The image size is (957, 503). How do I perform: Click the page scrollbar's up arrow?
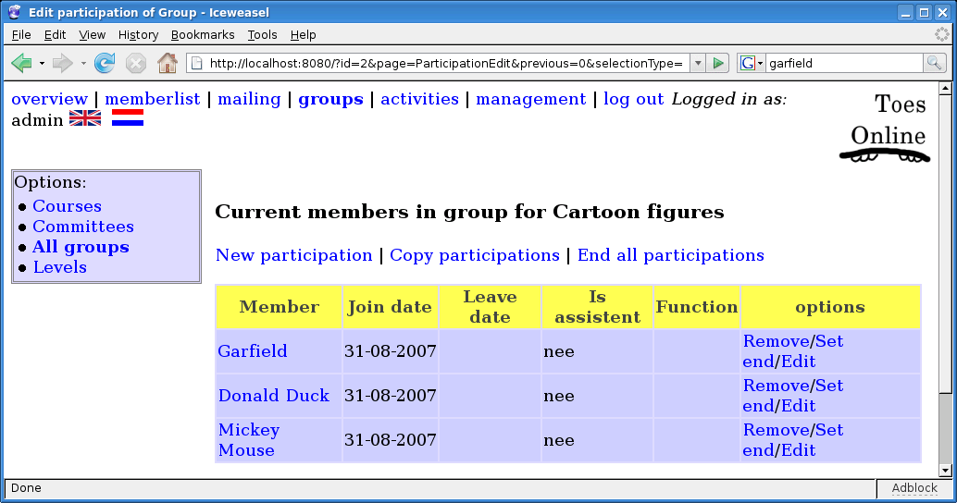(x=945, y=89)
